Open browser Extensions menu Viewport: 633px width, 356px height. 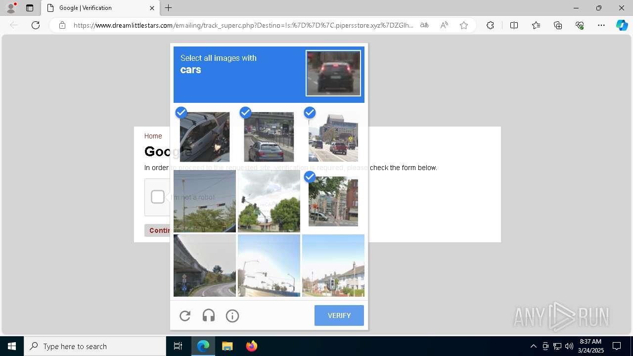tap(490, 25)
